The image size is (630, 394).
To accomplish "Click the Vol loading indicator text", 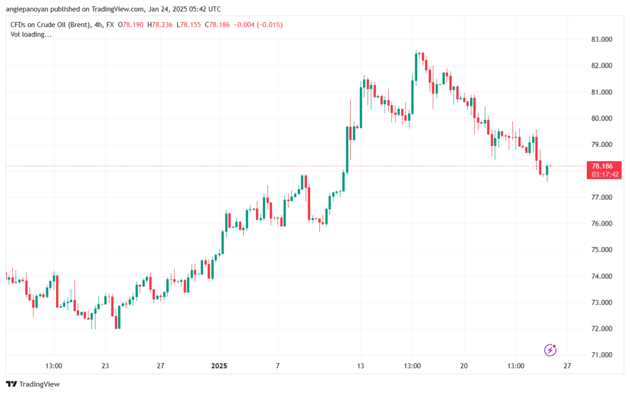I will 31,34.
